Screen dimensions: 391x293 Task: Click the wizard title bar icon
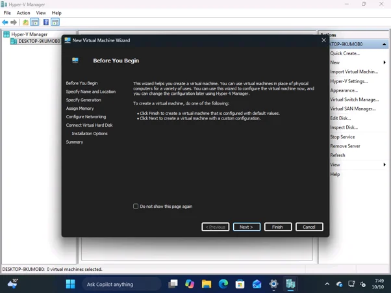coord(68,40)
